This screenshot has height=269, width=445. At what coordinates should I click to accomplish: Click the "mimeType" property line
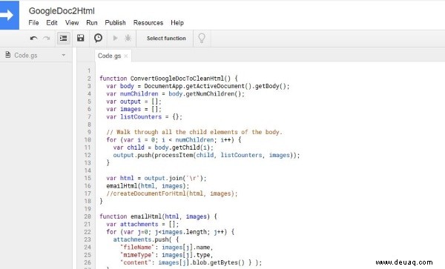coord(167,255)
